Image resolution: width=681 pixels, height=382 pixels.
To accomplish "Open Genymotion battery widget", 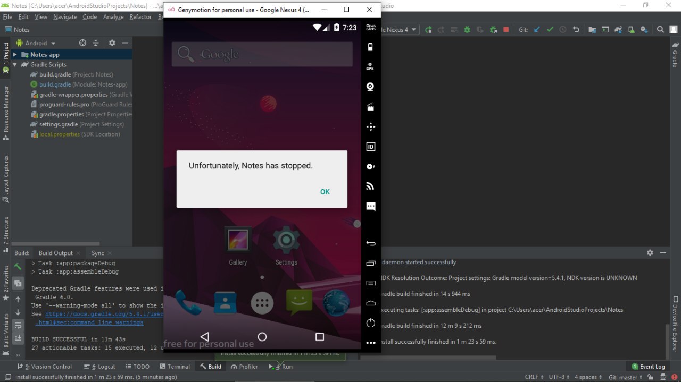I will tap(371, 47).
